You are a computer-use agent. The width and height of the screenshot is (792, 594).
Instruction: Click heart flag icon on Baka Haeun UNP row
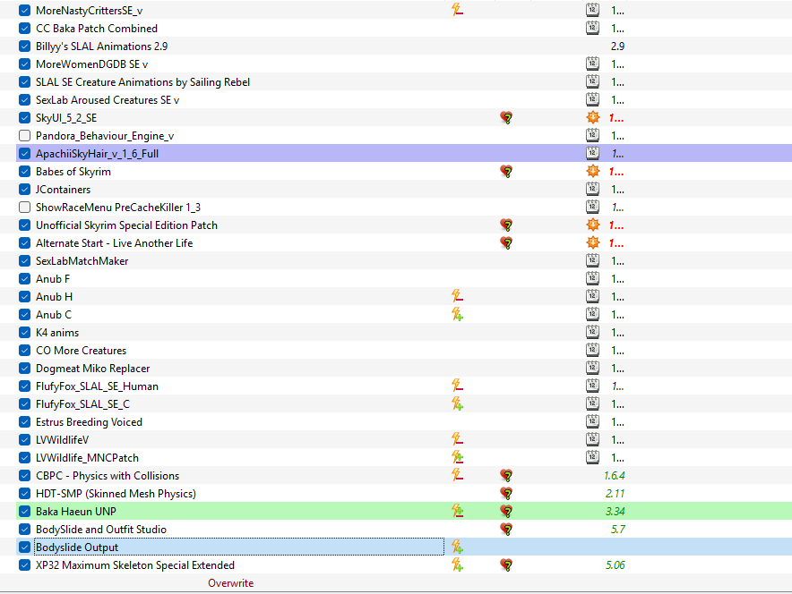click(x=506, y=512)
